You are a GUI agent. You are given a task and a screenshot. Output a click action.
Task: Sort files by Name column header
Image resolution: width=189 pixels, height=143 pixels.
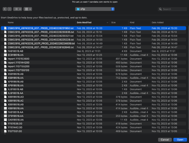(11, 22)
